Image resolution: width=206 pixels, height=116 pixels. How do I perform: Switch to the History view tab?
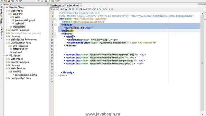point(63,9)
